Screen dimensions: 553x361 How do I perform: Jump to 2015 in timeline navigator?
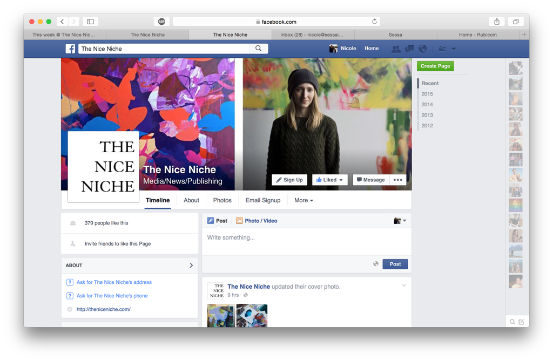point(427,94)
